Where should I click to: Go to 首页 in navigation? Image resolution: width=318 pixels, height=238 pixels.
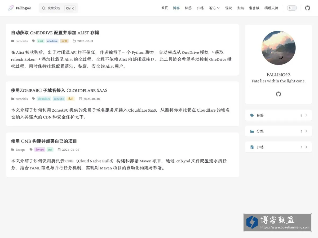click(164, 8)
